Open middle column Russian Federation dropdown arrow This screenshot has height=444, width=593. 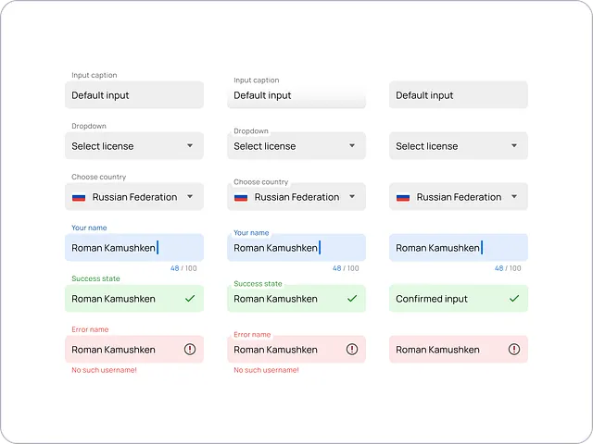(352, 197)
